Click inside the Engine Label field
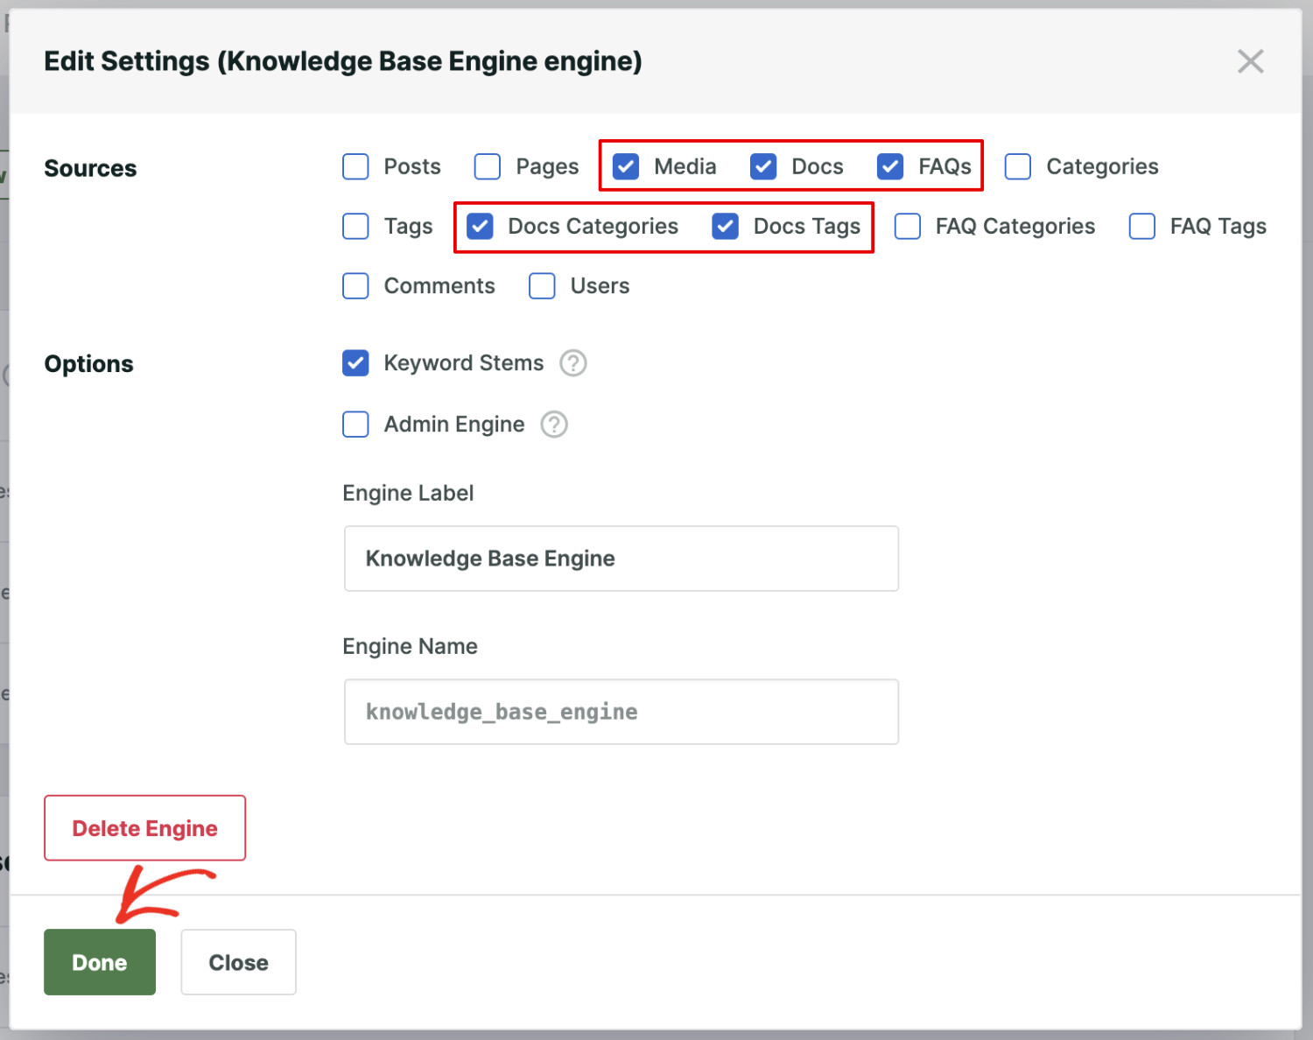Screen dimensions: 1313x1040 pyautogui.click(x=621, y=559)
